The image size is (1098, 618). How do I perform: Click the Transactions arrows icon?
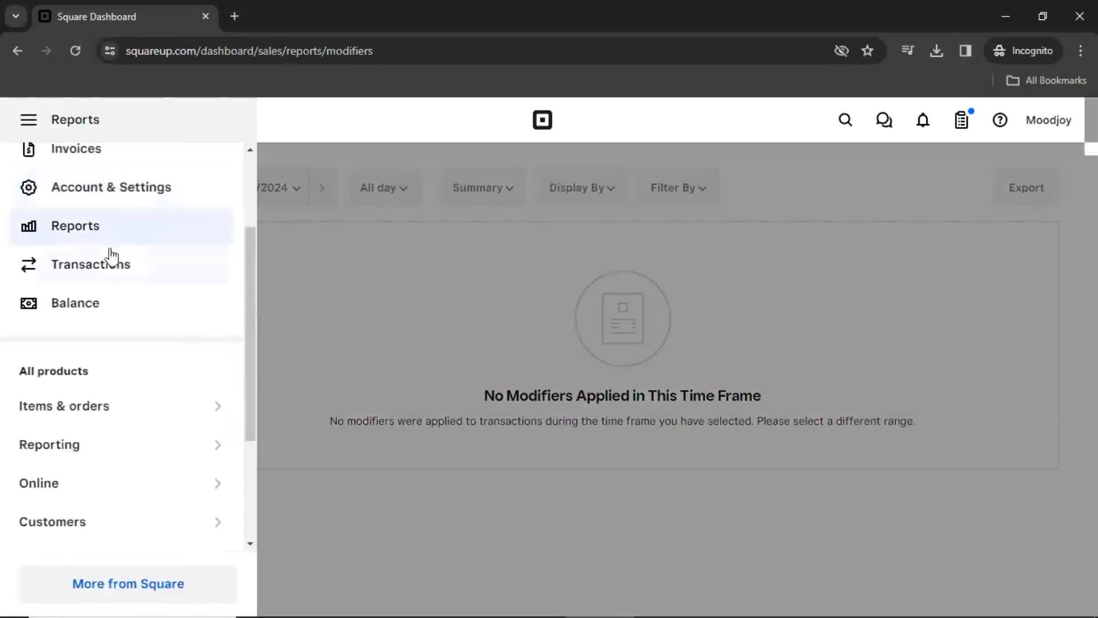pos(29,264)
